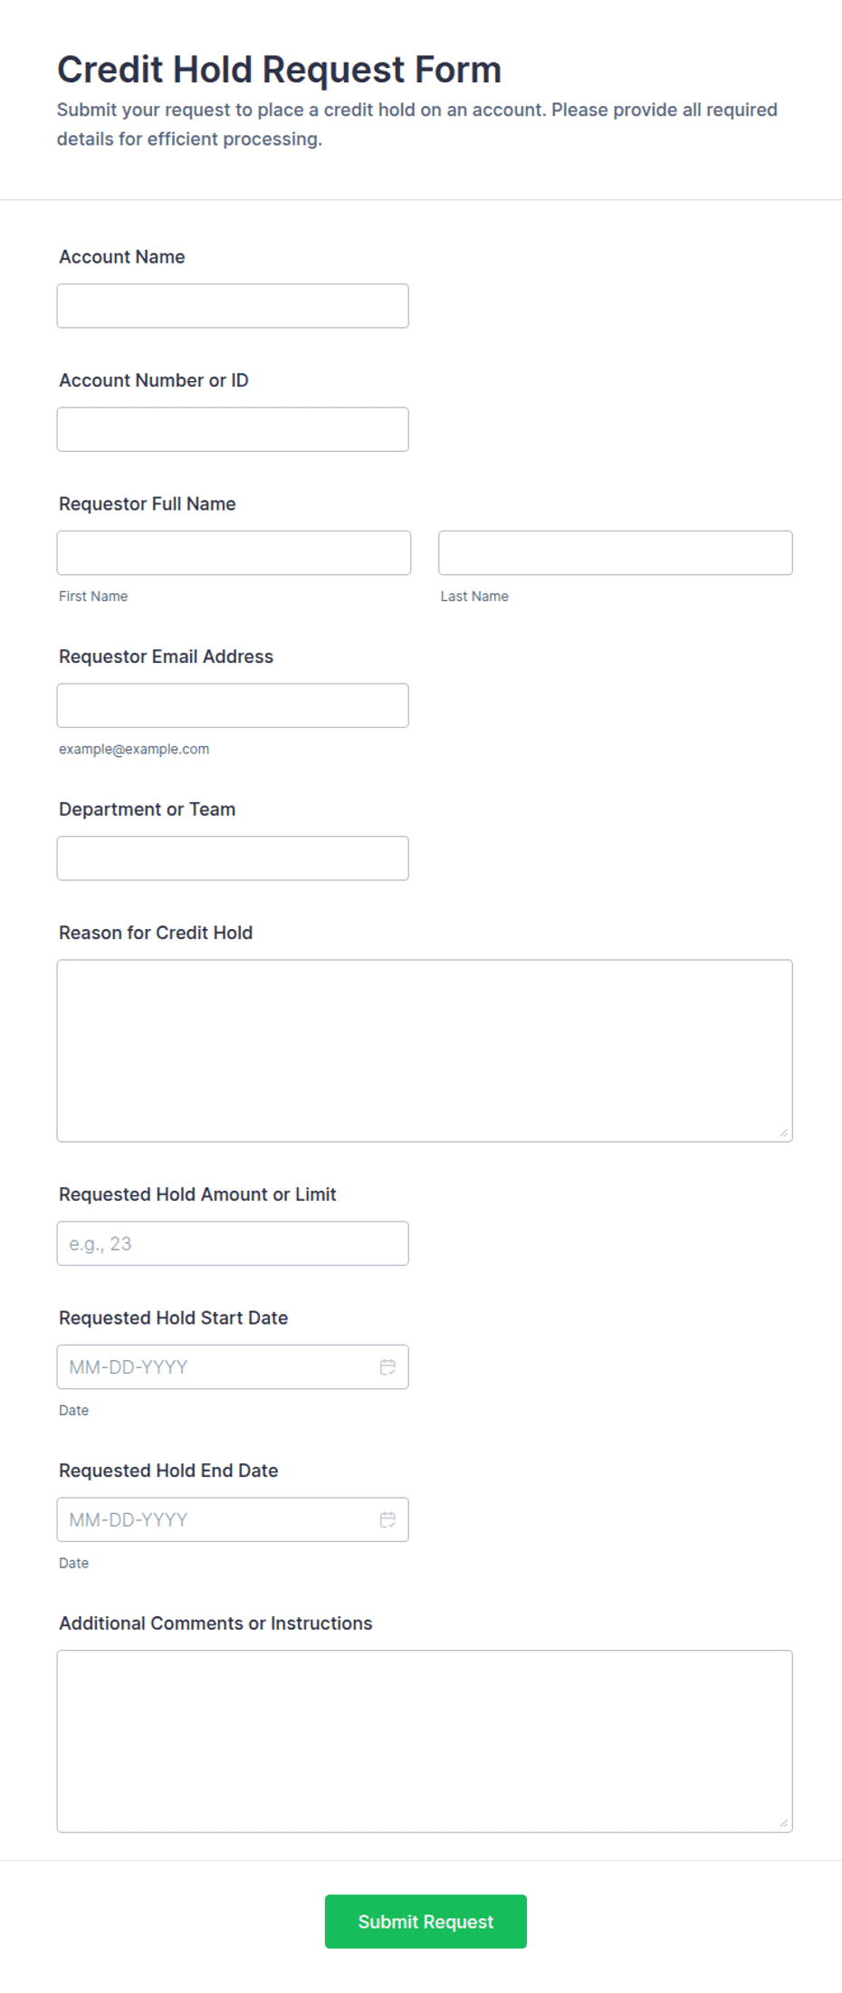The image size is (842, 1993).
Task: Click into the Requestor Email Address field
Action: click(233, 705)
